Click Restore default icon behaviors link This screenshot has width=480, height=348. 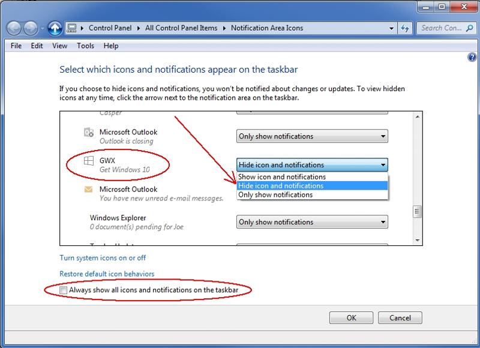point(107,274)
